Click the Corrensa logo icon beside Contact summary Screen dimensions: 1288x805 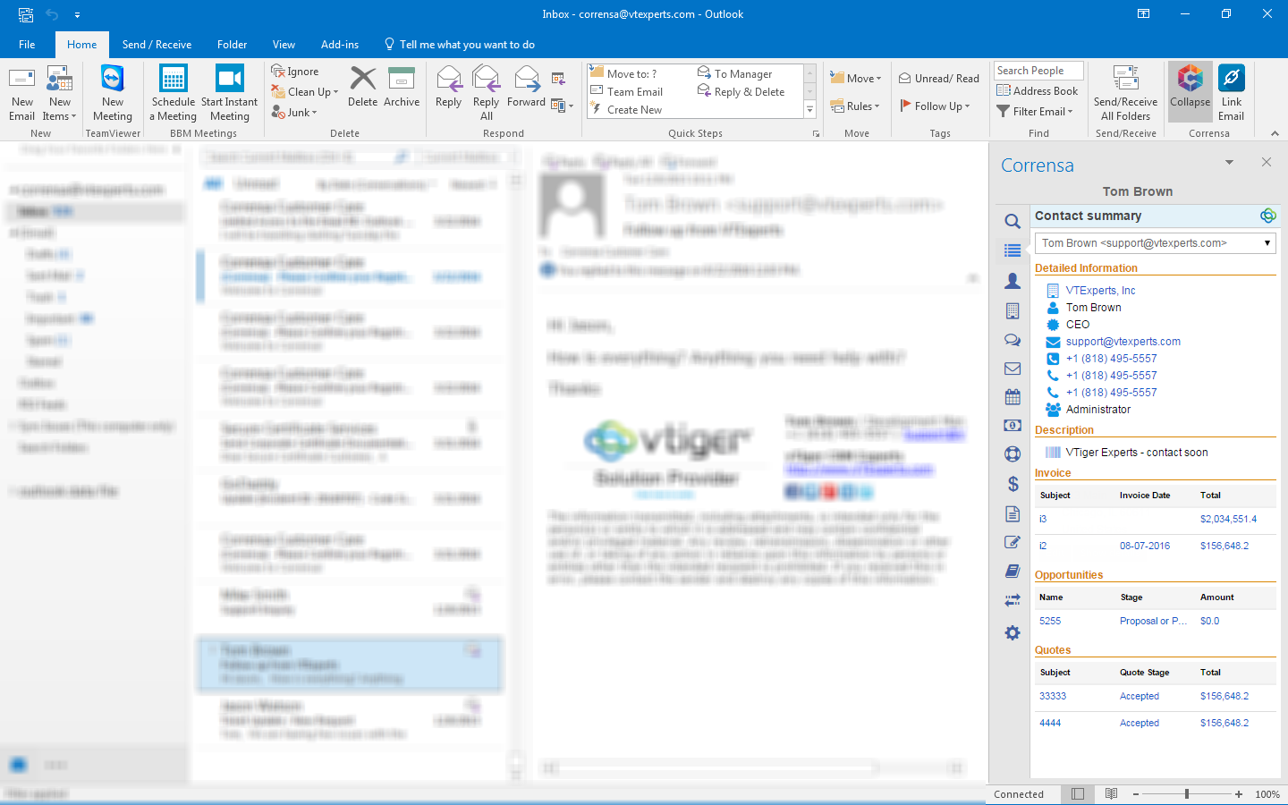point(1267,216)
